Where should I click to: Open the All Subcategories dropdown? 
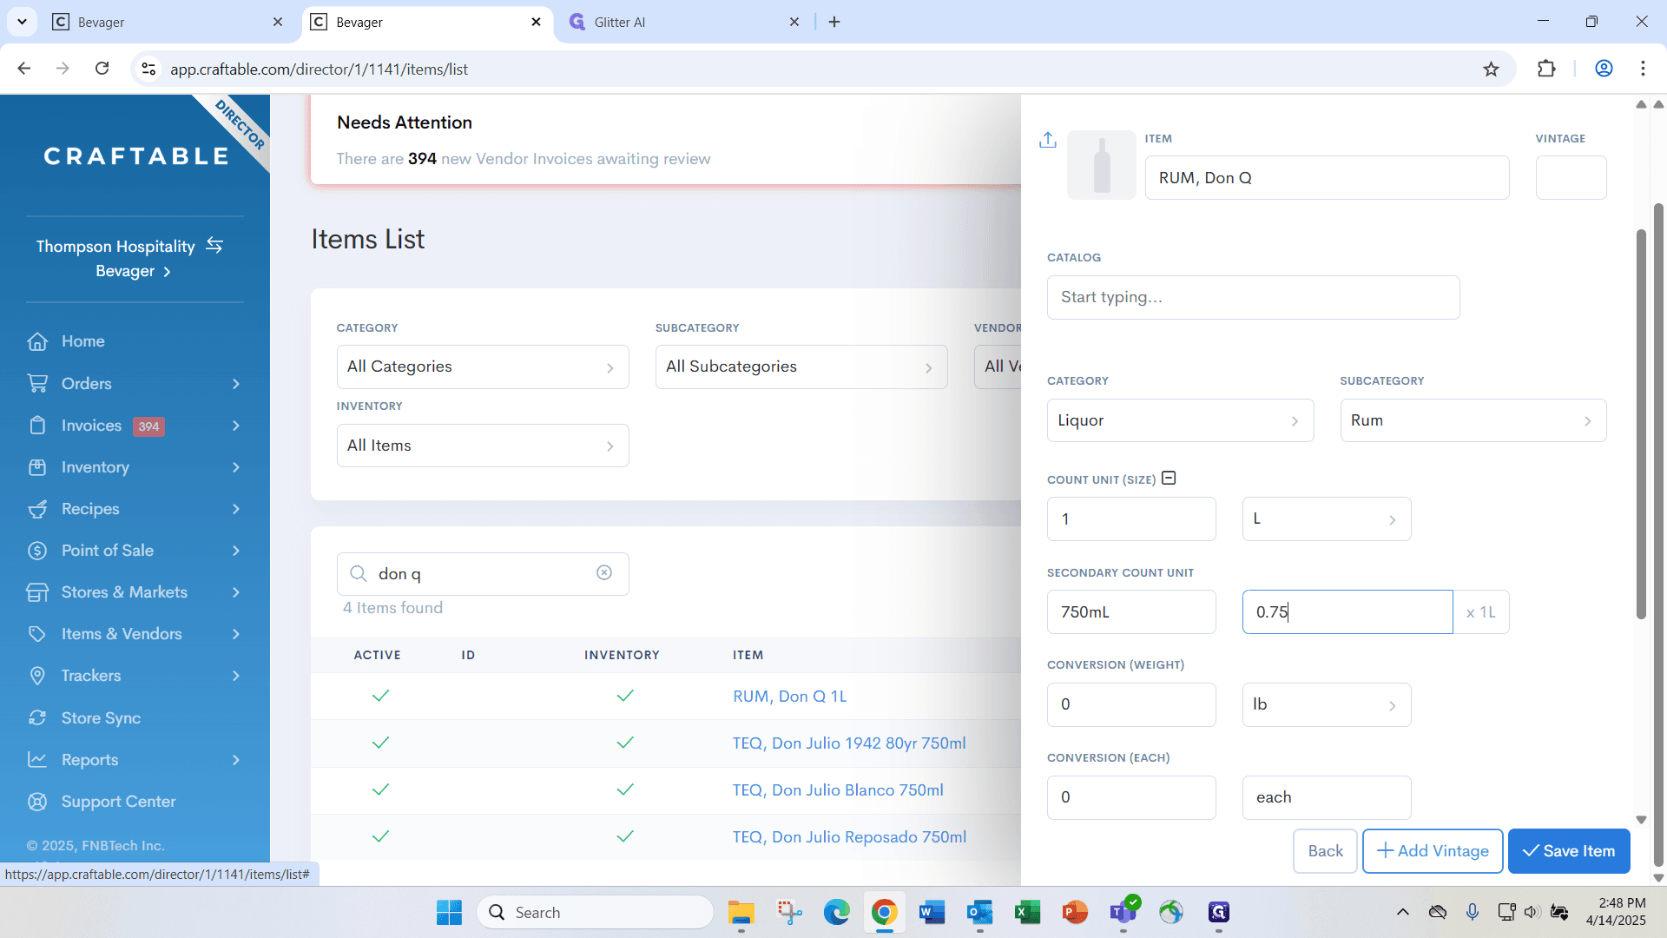point(801,367)
